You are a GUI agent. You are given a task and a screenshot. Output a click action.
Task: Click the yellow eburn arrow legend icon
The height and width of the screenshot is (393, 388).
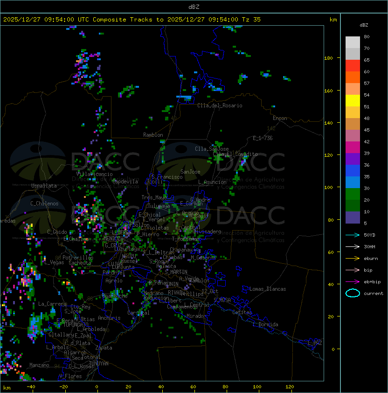[353, 259]
